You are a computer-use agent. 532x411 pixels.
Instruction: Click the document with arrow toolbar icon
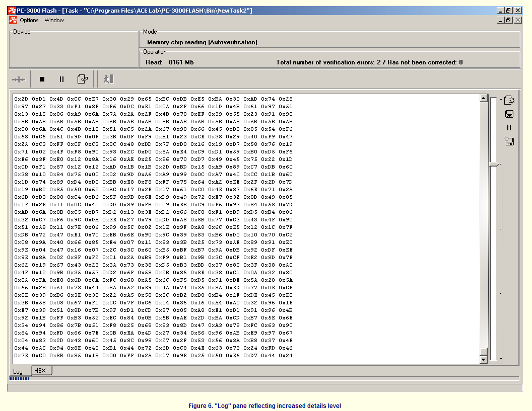(83, 79)
